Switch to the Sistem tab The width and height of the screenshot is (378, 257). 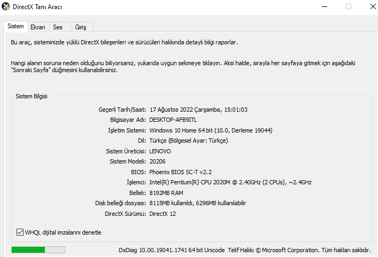tap(16, 26)
